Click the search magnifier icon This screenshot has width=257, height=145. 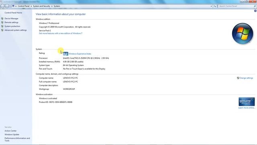tap(255, 6)
